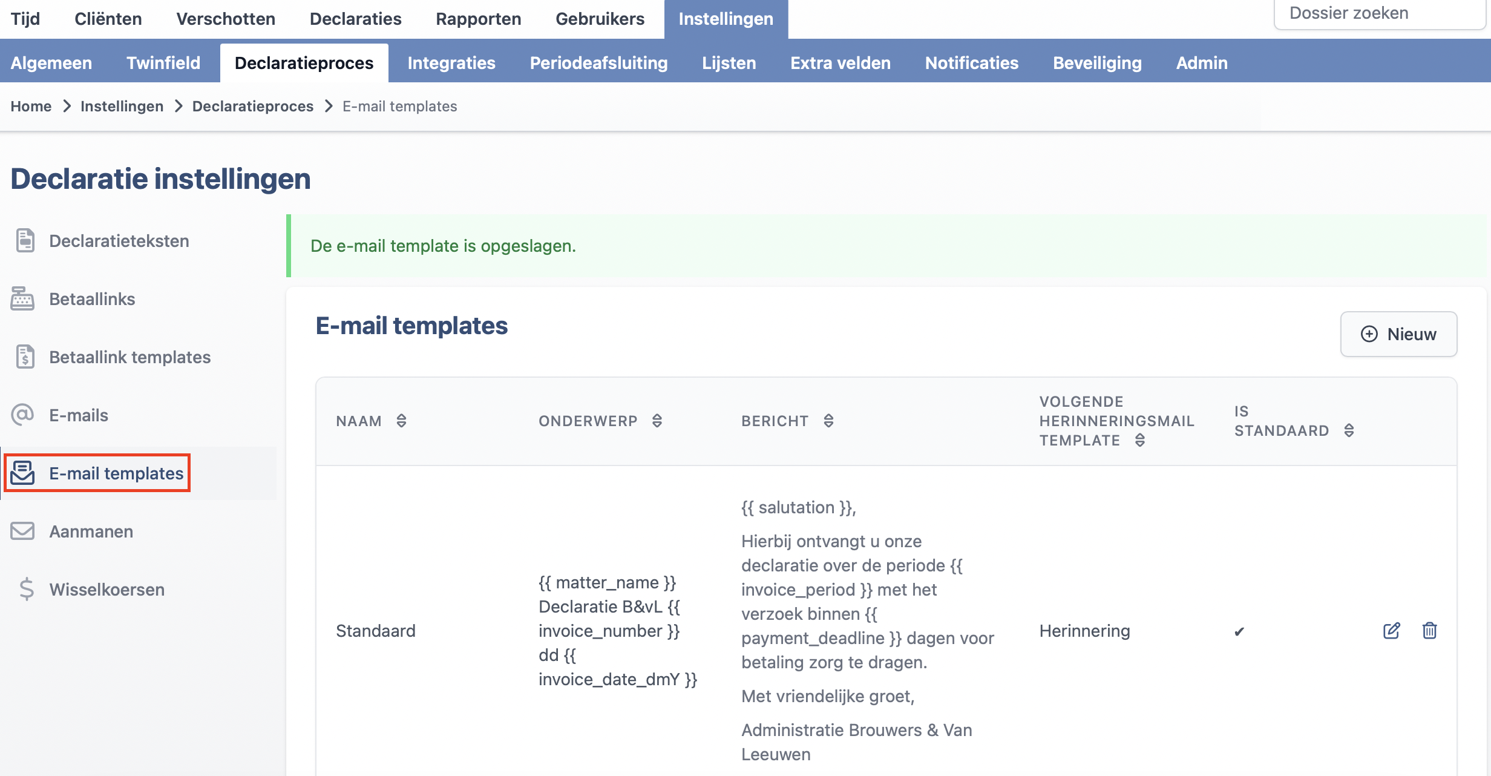Click the Standaard name cell
This screenshot has width=1491, height=776.
point(376,631)
